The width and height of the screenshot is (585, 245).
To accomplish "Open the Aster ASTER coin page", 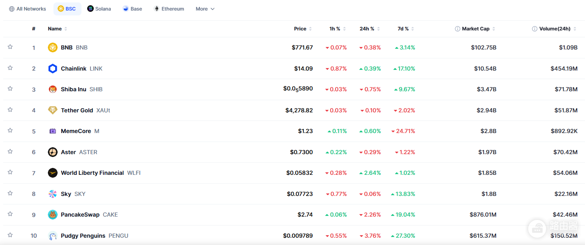I will tap(73, 152).
